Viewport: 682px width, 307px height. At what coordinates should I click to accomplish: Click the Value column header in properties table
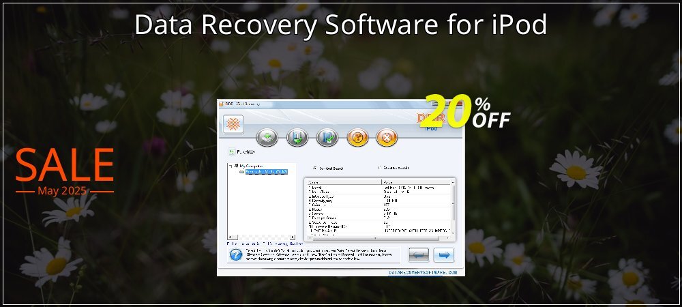[417, 182]
